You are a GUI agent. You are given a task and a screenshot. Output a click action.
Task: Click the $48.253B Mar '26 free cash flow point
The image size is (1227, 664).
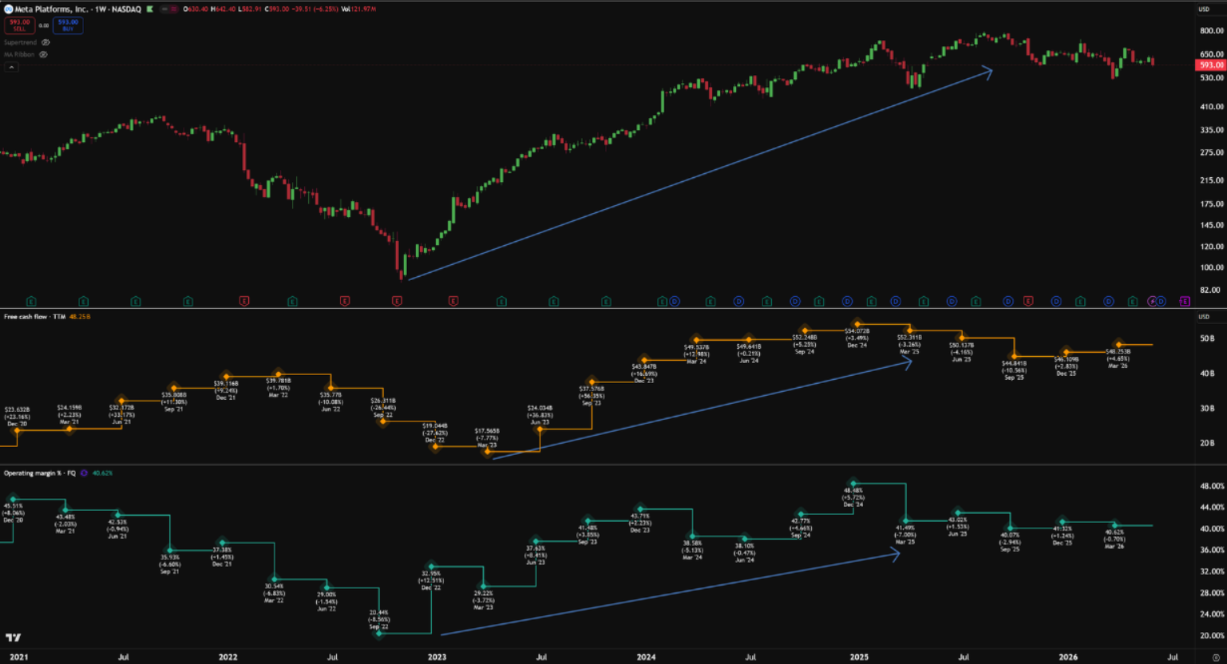pos(1118,345)
